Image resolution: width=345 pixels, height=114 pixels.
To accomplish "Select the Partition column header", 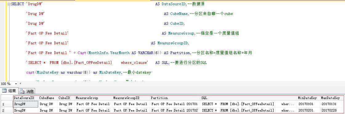I will (x=175, y=98).
